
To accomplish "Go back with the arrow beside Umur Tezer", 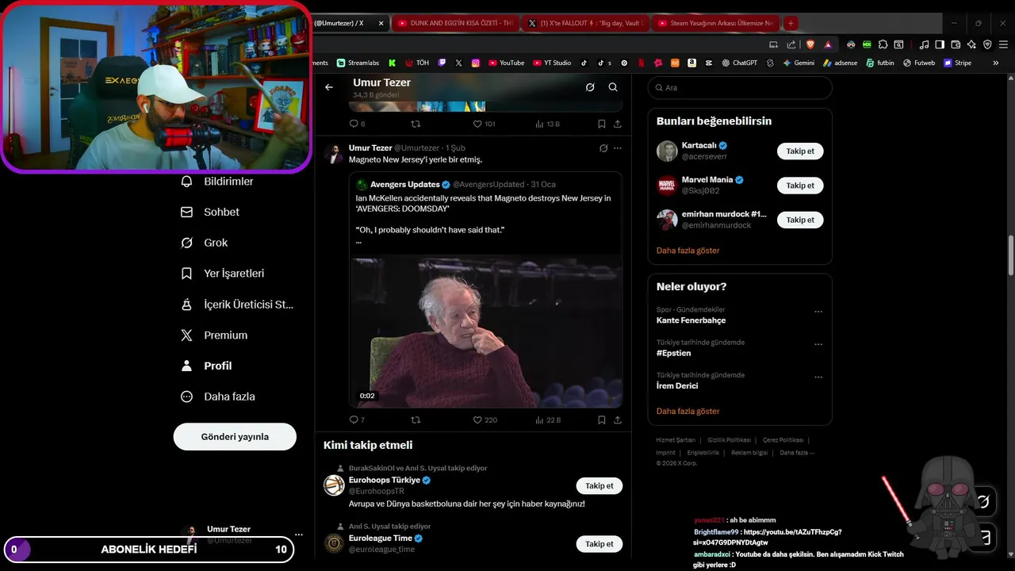I will [329, 87].
